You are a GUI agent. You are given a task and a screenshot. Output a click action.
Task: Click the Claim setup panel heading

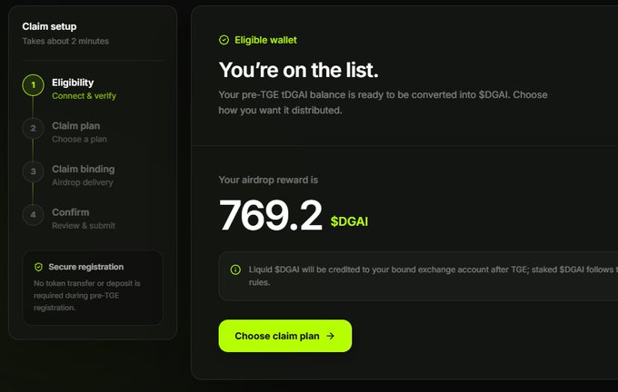tap(49, 26)
